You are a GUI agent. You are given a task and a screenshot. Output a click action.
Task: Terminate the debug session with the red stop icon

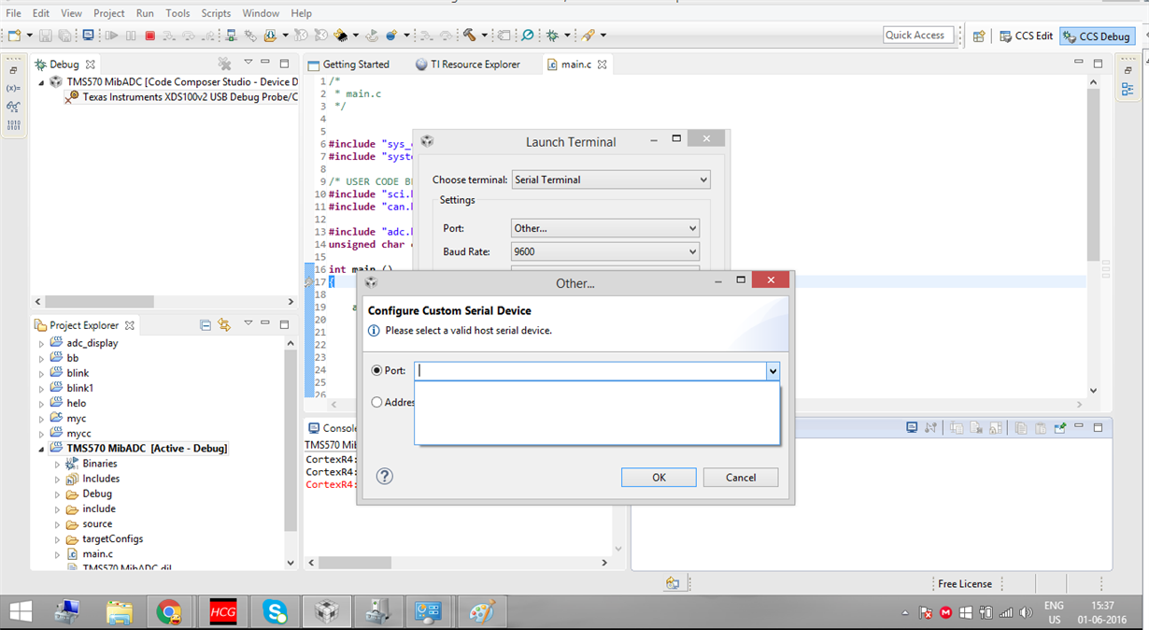150,36
